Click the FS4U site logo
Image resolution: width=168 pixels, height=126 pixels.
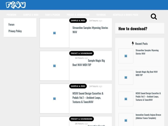(x=16, y=5)
